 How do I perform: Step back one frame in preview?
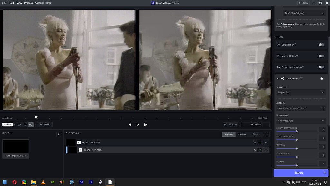[130, 125]
